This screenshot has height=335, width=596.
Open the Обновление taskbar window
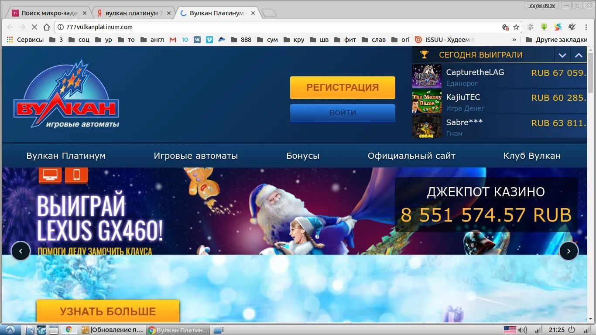[113, 330]
